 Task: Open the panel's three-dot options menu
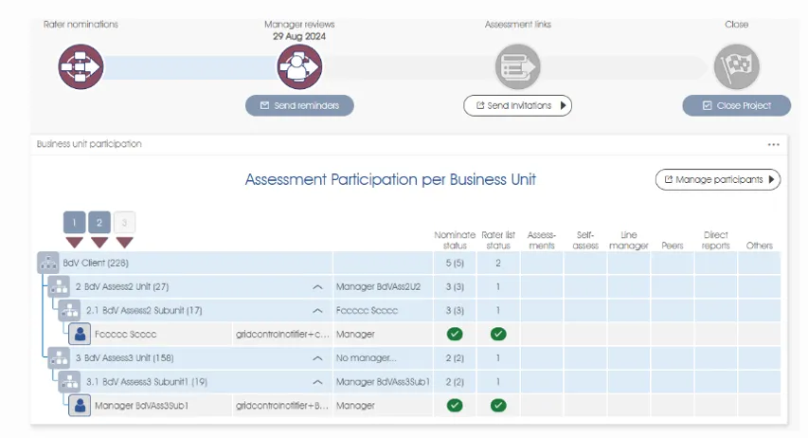coord(773,144)
